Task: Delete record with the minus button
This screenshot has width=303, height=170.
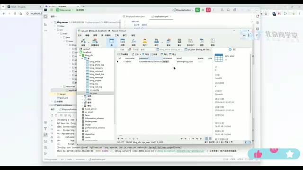Action: tap(122, 138)
